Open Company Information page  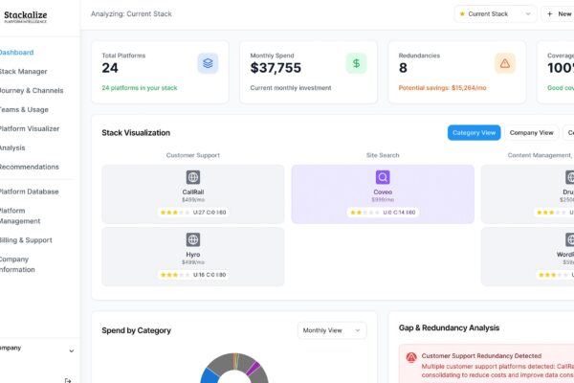[x=17, y=264]
